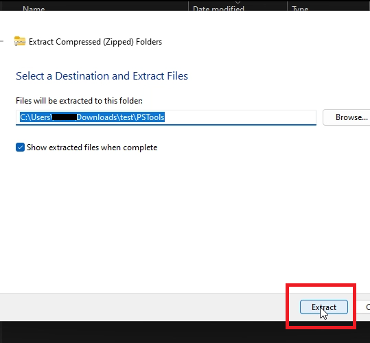The height and width of the screenshot is (343, 370).
Task: Click into the destination folder path field
Action: pyautogui.click(x=166, y=117)
